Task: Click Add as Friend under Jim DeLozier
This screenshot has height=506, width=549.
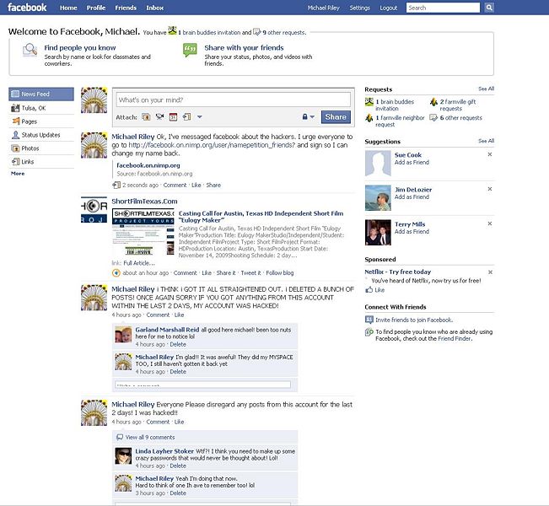Action: click(412, 196)
